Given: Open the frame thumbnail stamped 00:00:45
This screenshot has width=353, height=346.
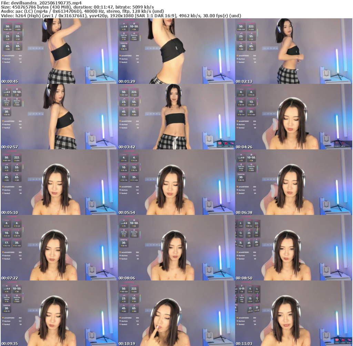Looking at the screenshot, I should coord(59,51).
